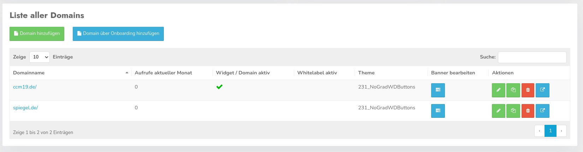The width and height of the screenshot is (583, 152).
Task: Duplicate the ccm19.de domain entry
Action: [513, 90]
